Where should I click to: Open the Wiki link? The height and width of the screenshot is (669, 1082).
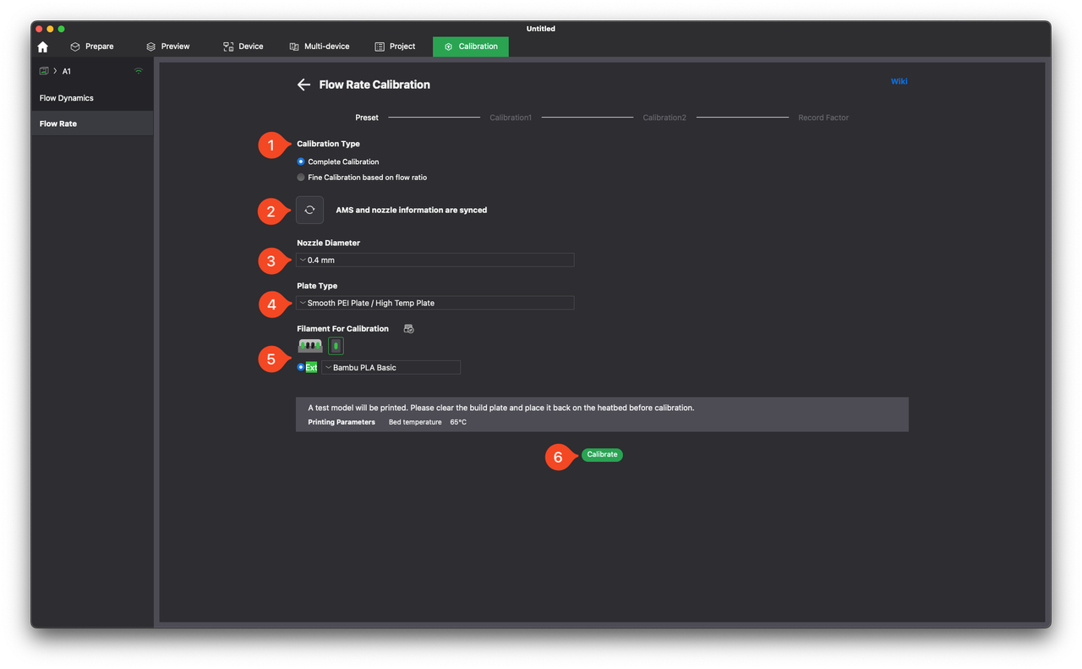point(899,82)
